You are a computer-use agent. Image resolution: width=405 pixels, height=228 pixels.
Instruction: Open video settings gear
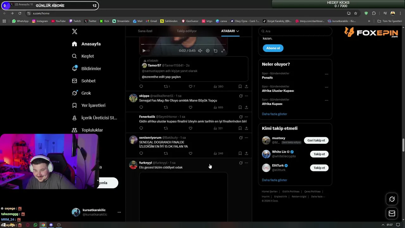208,51
